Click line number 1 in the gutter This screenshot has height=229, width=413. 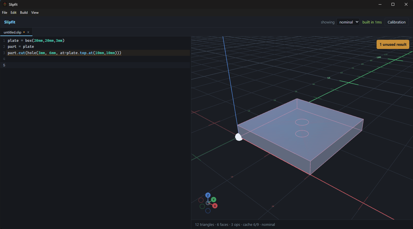point(4,40)
